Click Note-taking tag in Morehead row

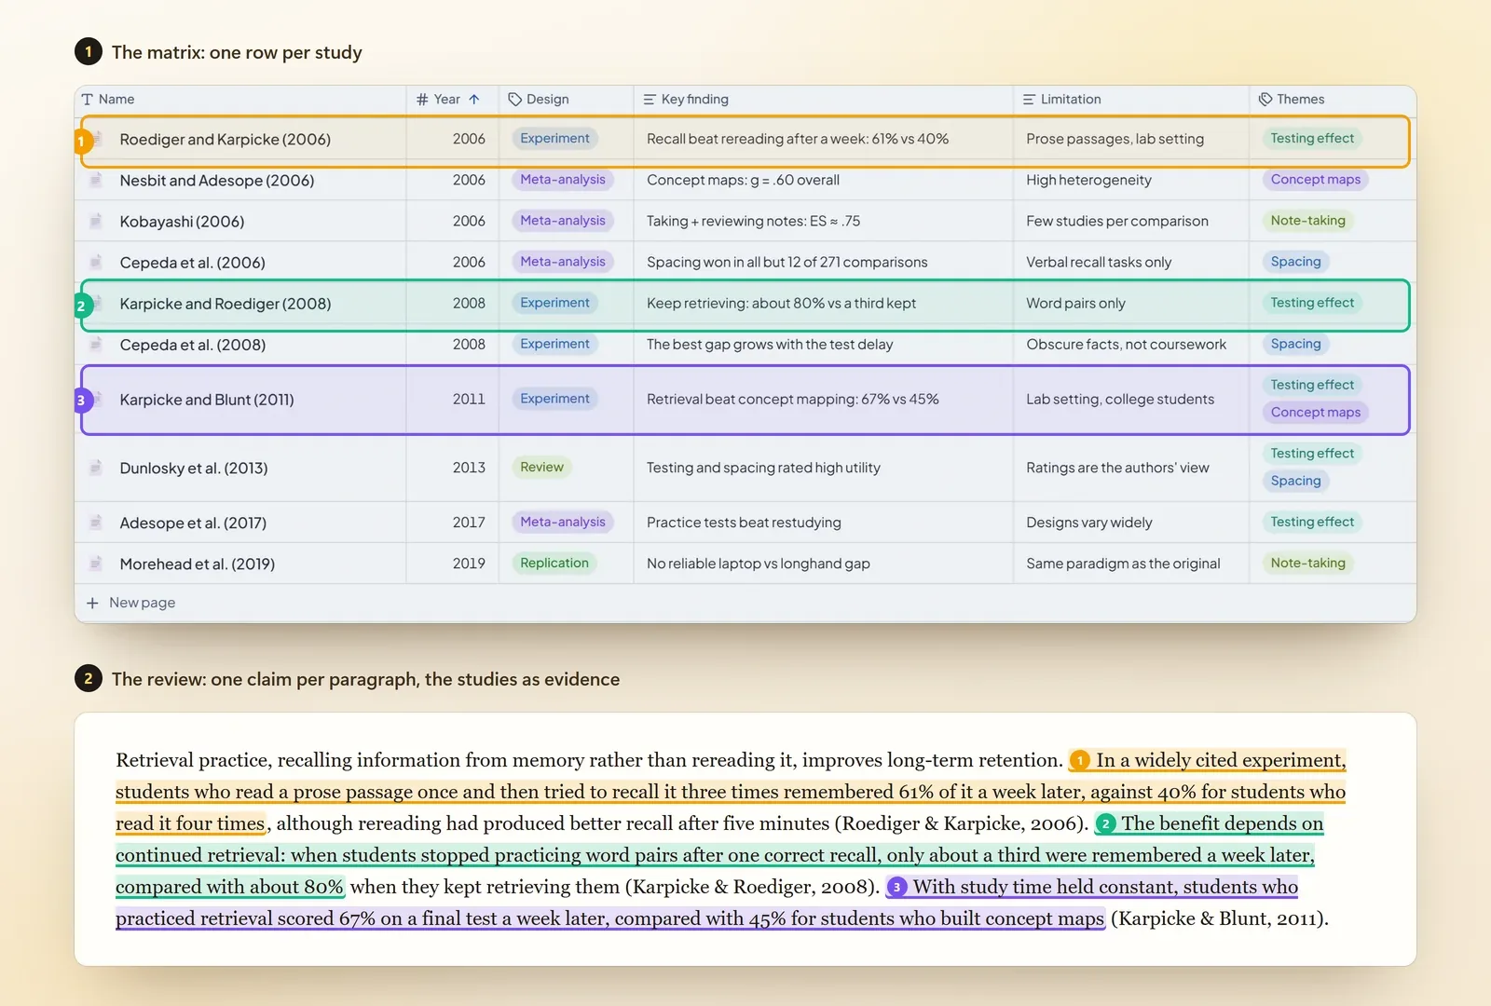[x=1307, y=564]
